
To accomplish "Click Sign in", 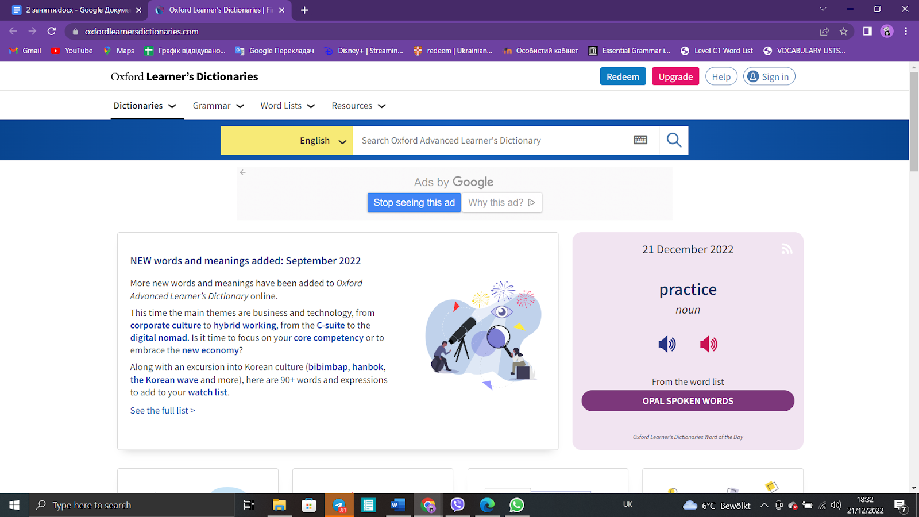I will pos(769,76).
